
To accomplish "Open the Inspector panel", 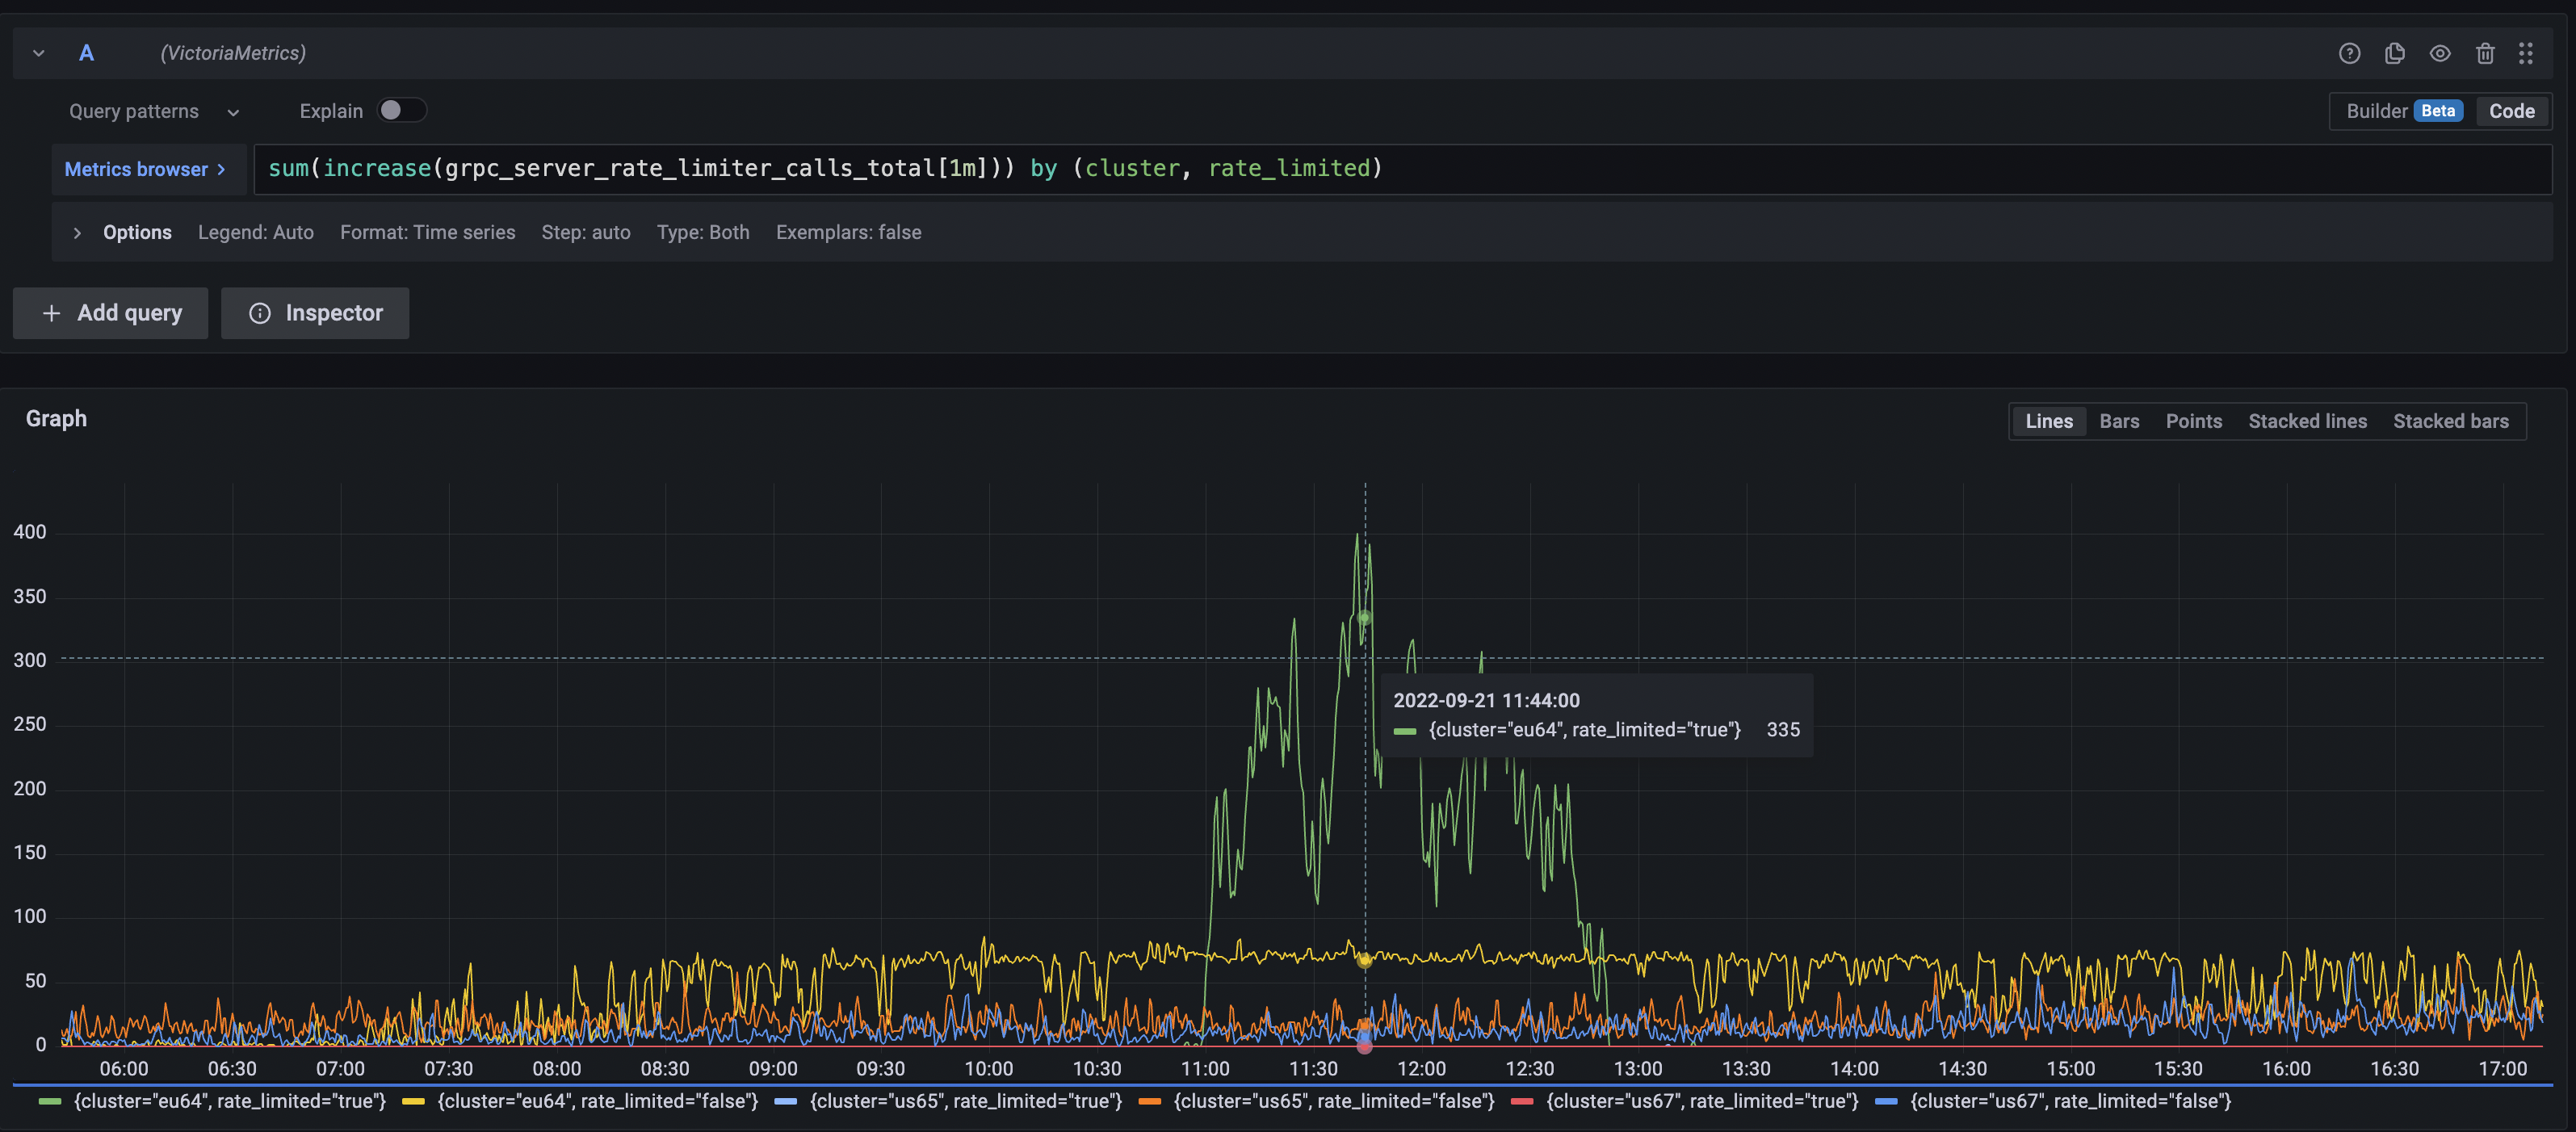I will coord(315,313).
